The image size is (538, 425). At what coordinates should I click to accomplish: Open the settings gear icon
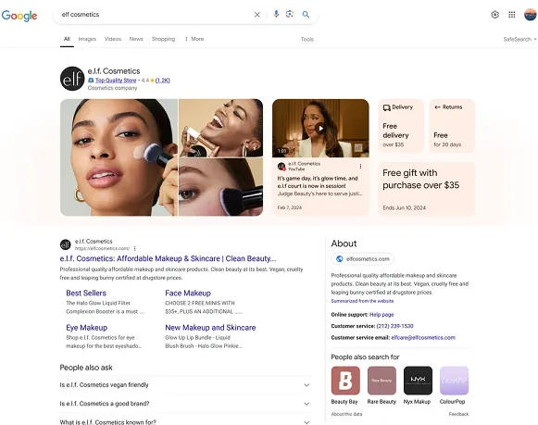point(494,15)
